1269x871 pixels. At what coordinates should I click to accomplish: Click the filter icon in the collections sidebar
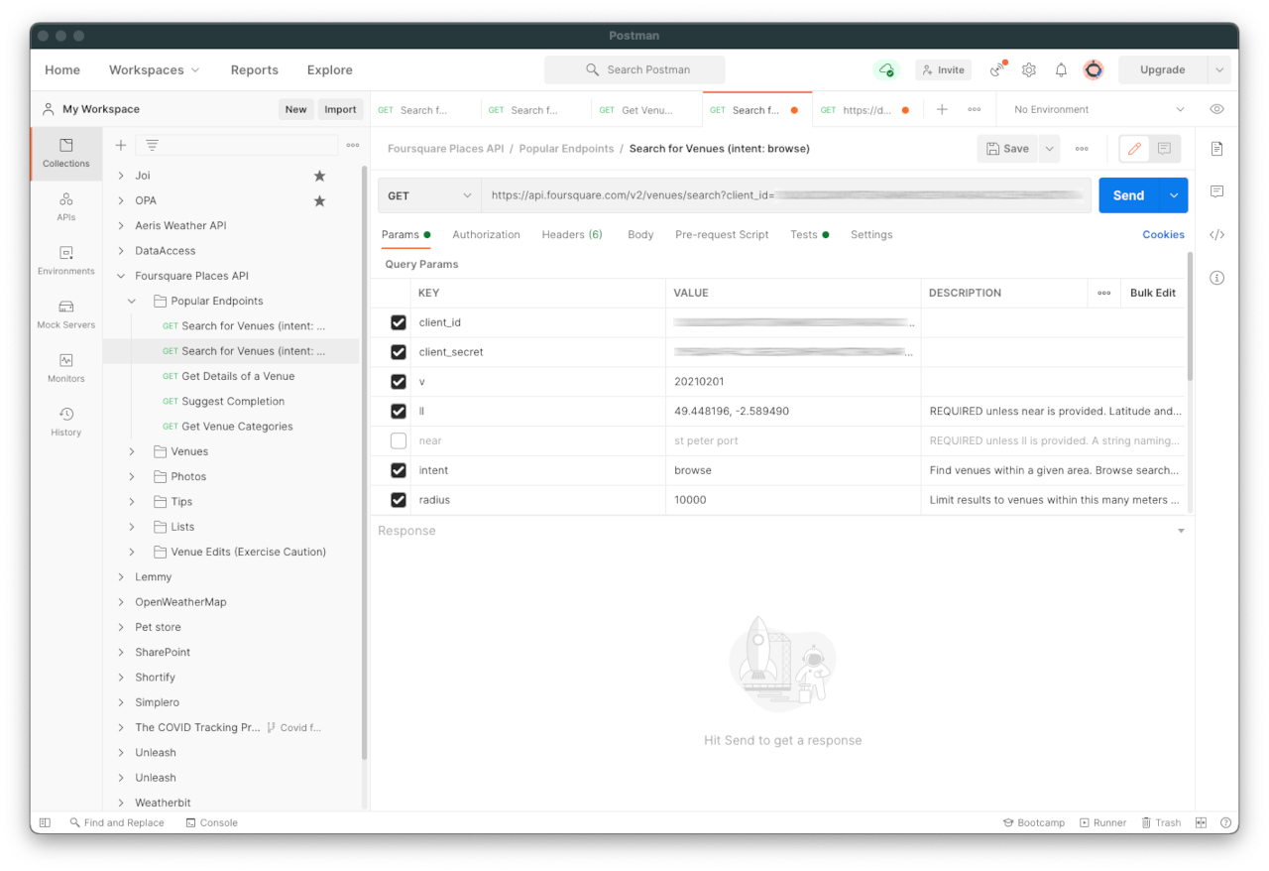pyautogui.click(x=152, y=145)
